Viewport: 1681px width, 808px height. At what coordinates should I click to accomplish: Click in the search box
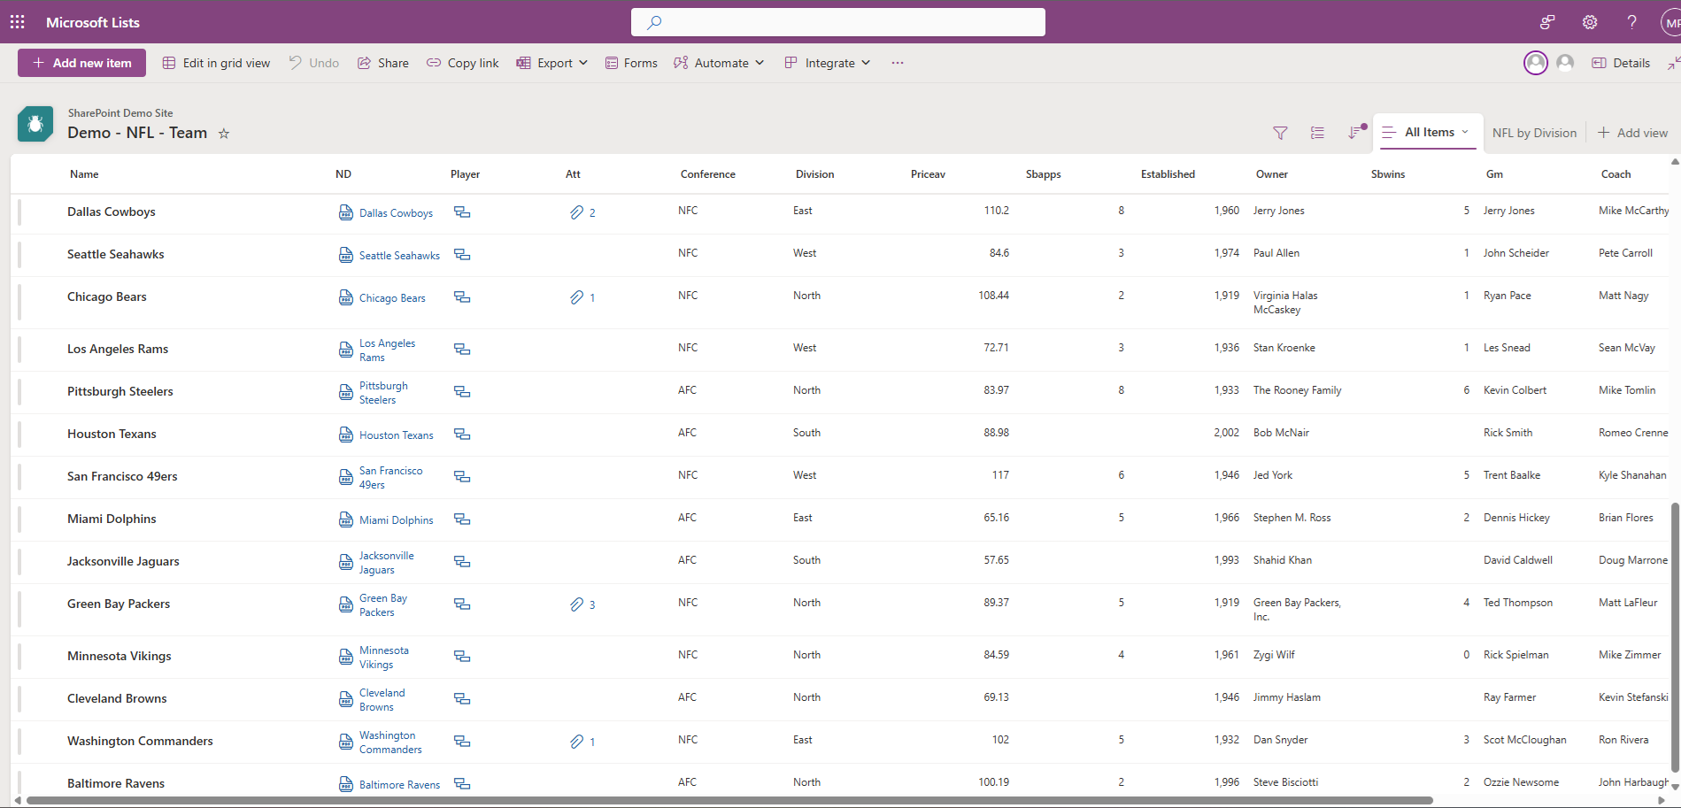click(x=837, y=22)
